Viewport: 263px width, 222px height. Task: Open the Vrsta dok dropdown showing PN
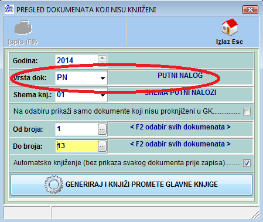point(103,78)
